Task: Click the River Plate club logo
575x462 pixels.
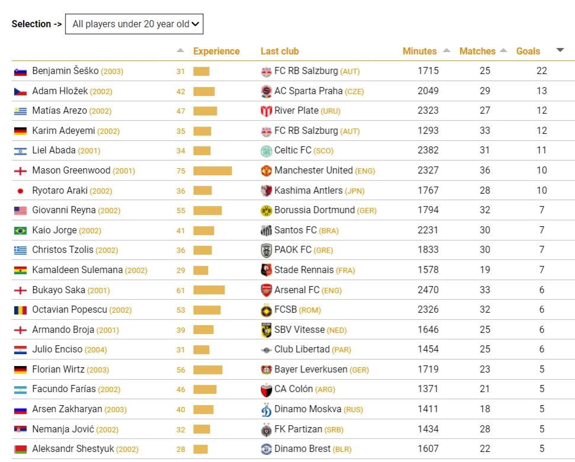Action: coord(266,111)
